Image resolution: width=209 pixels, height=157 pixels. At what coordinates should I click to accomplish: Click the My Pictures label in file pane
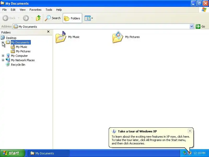pyautogui.click(x=132, y=37)
